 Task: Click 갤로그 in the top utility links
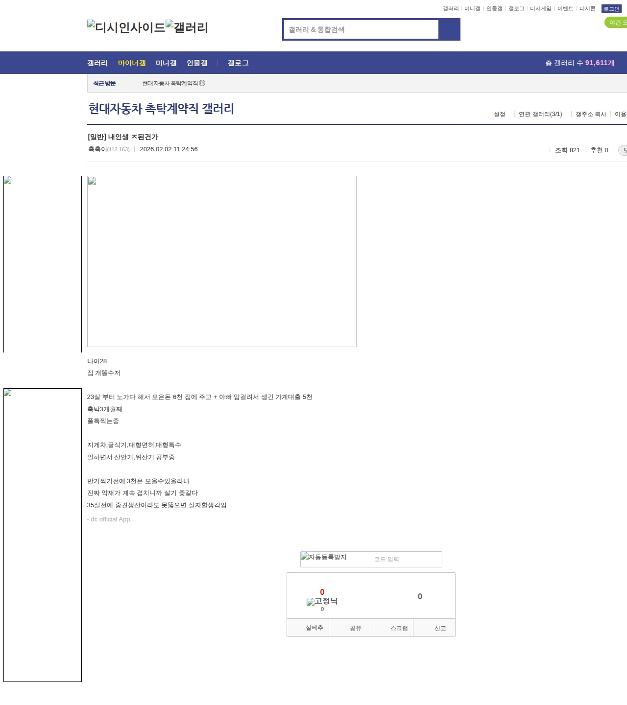tap(516, 9)
